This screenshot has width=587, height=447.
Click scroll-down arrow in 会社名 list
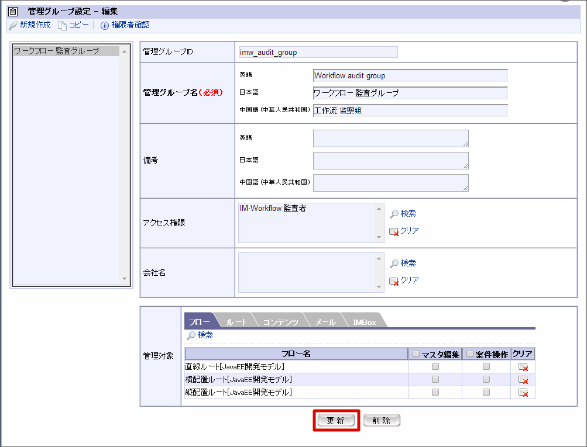tap(379, 287)
